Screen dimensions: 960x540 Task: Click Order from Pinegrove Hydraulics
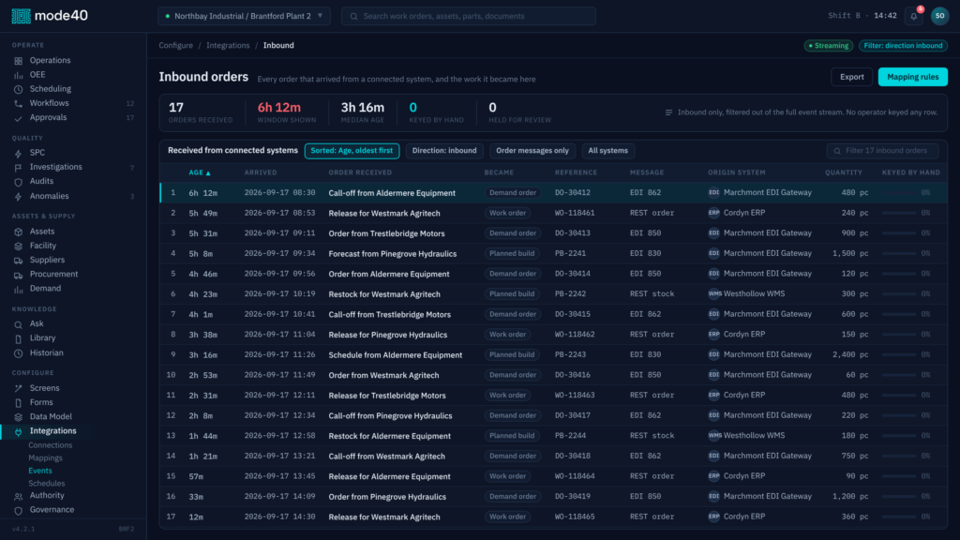pyautogui.click(x=387, y=497)
